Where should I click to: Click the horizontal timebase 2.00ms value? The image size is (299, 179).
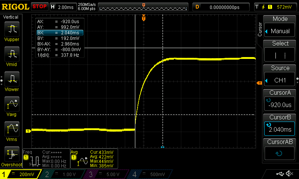tap(66, 7)
